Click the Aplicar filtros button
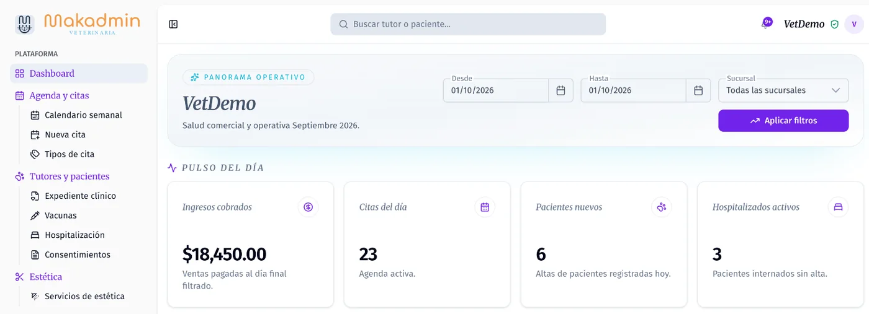 783,121
